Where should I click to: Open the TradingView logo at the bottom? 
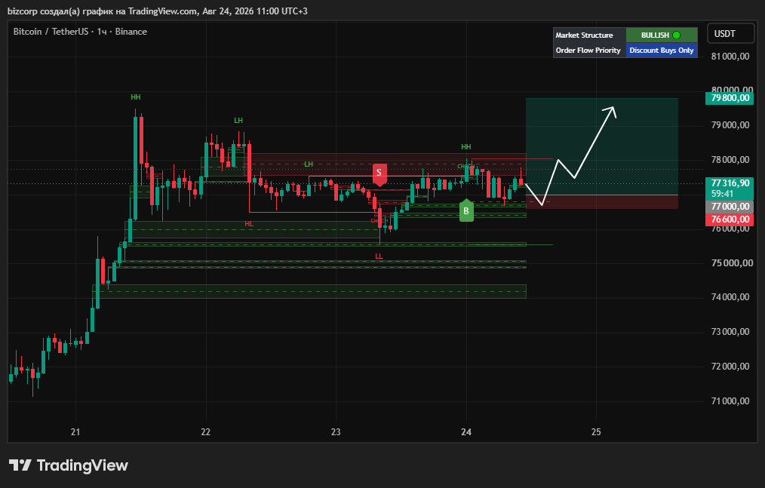click(x=69, y=465)
